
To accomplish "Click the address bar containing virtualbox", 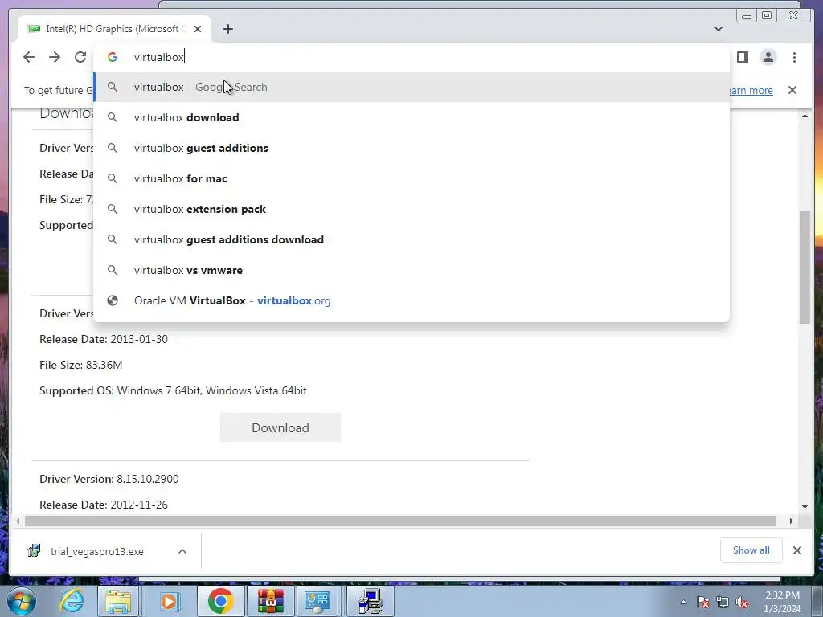I will (x=411, y=57).
